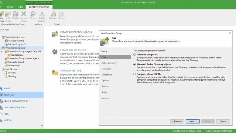Click the Next button
236x133 pixels.
click(193, 121)
